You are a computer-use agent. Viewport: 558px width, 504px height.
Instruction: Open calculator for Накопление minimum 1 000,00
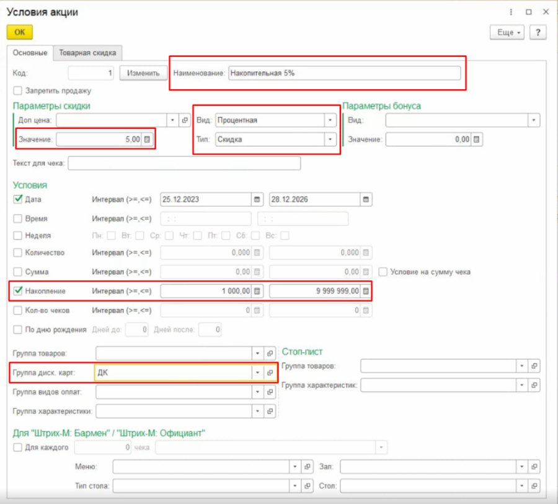point(257,291)
